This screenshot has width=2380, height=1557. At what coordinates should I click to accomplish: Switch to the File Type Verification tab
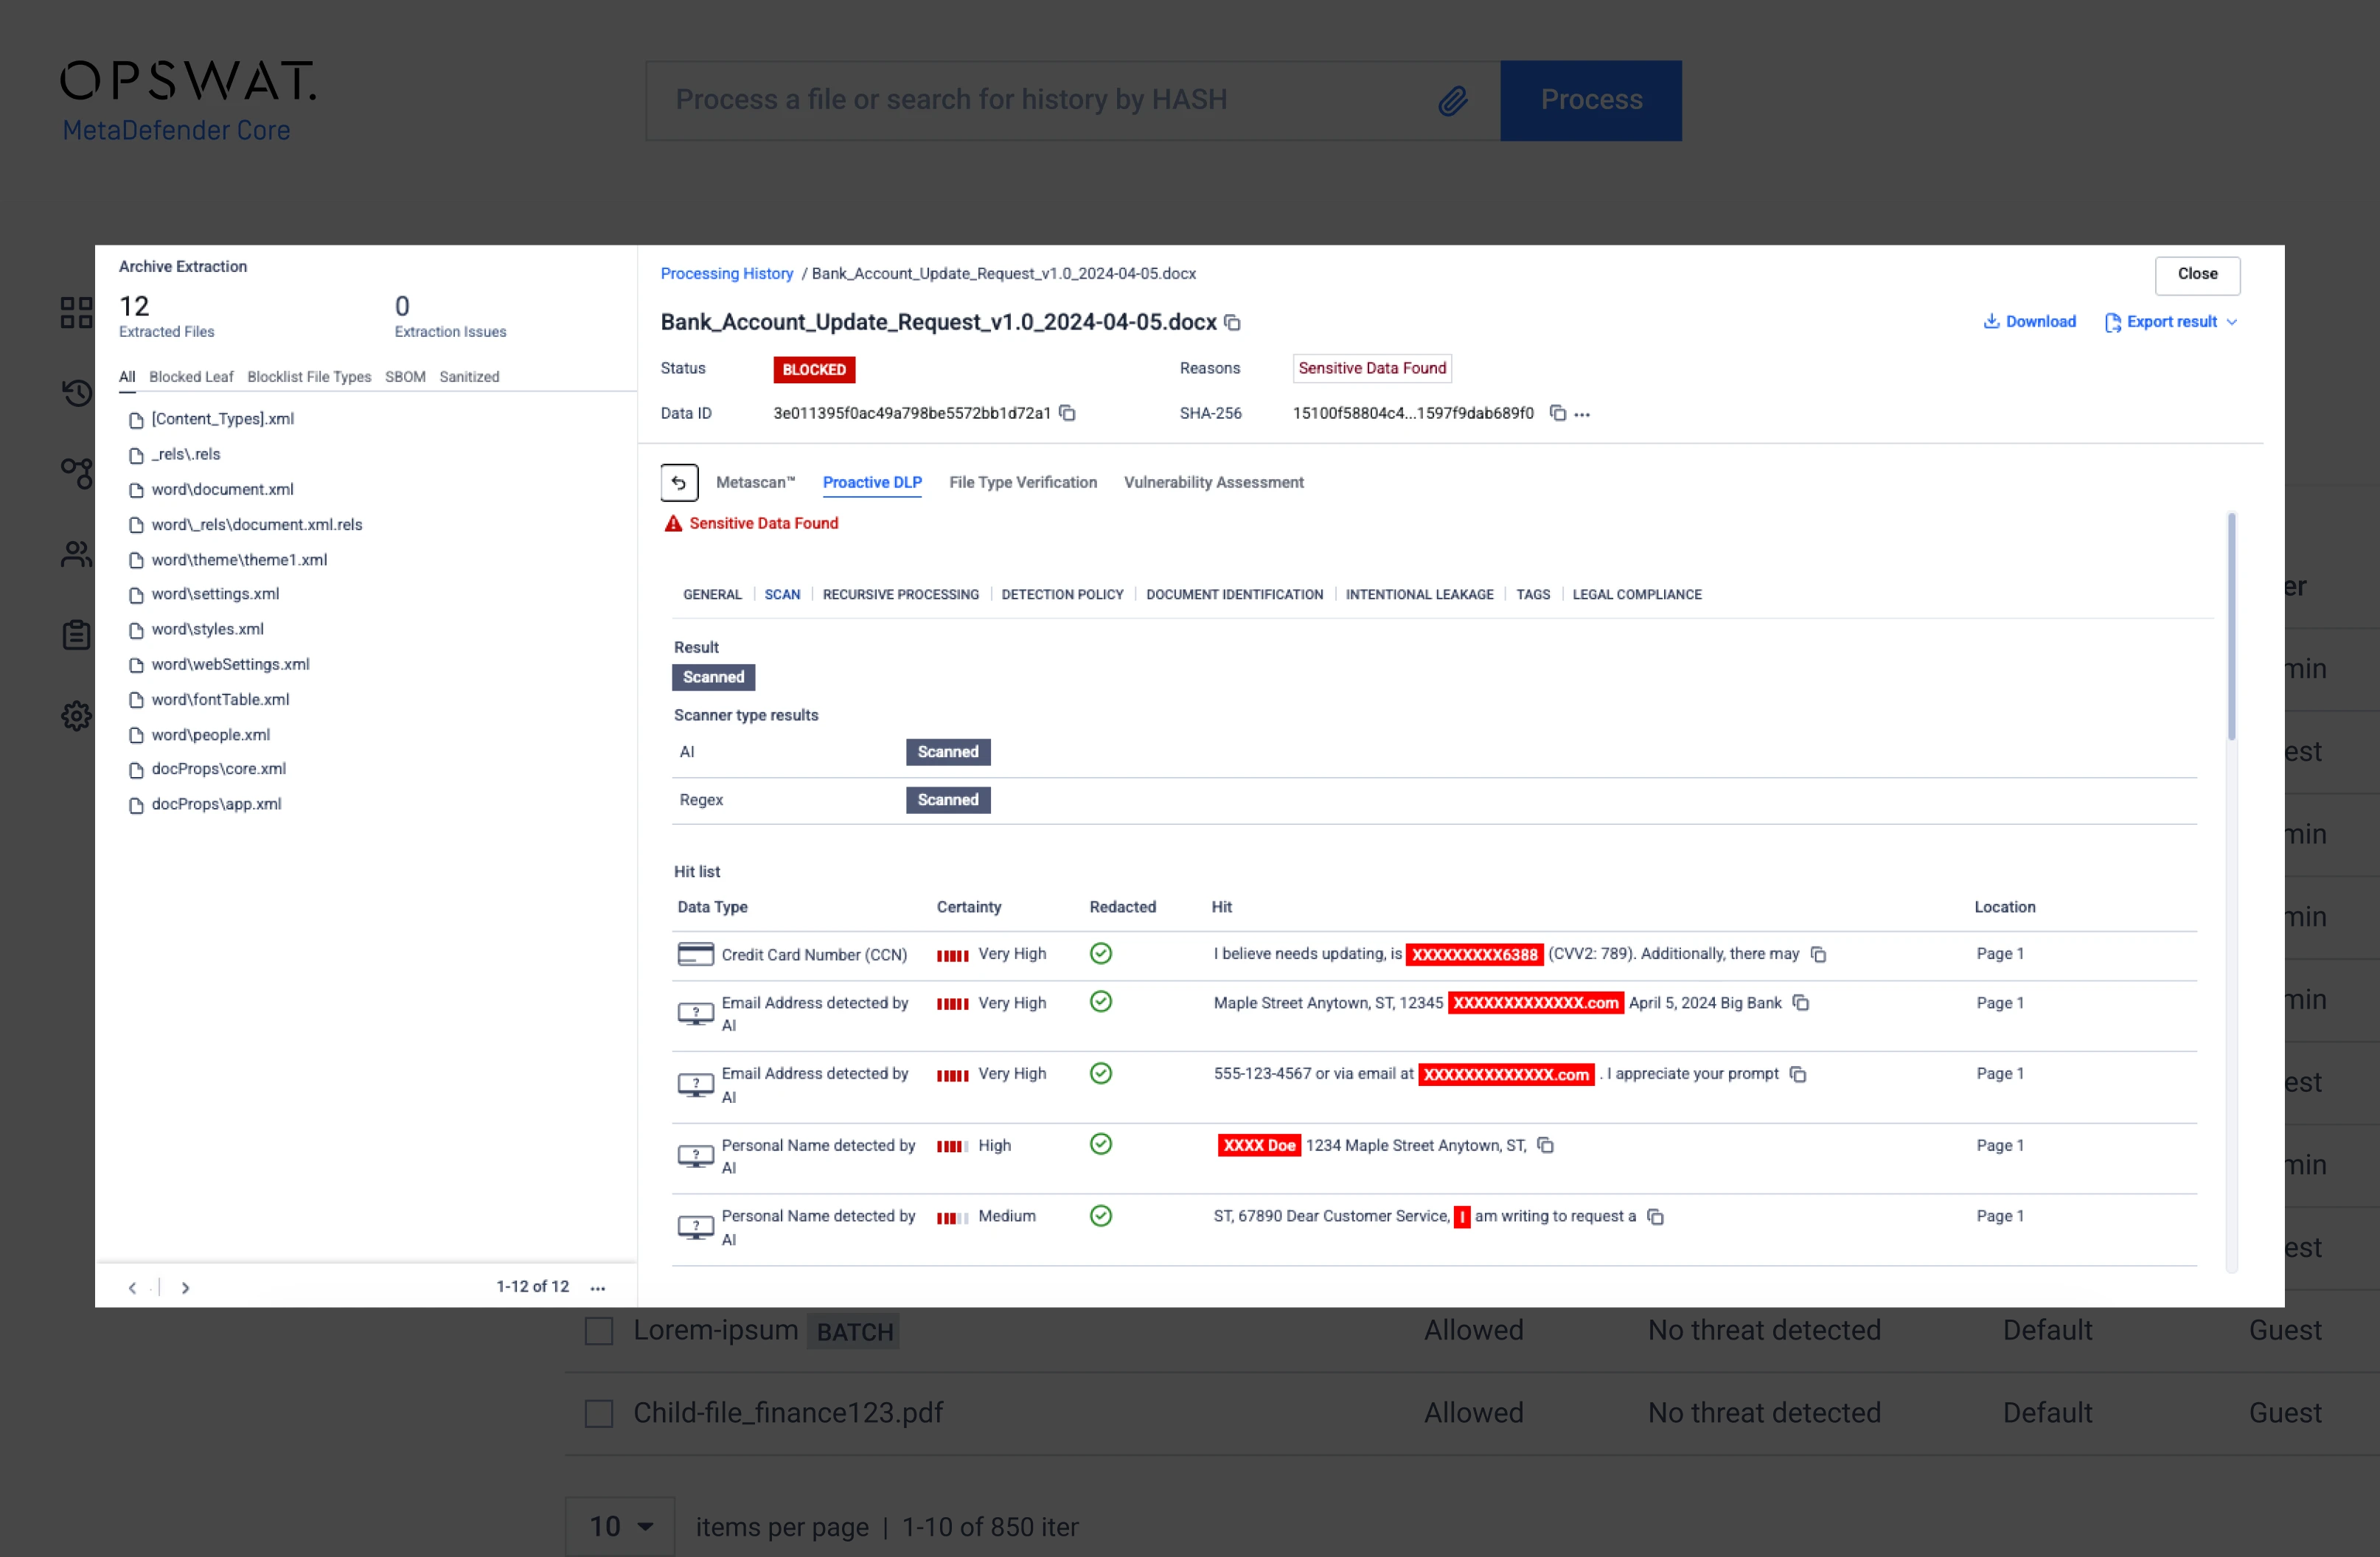tap(1022, 483)
